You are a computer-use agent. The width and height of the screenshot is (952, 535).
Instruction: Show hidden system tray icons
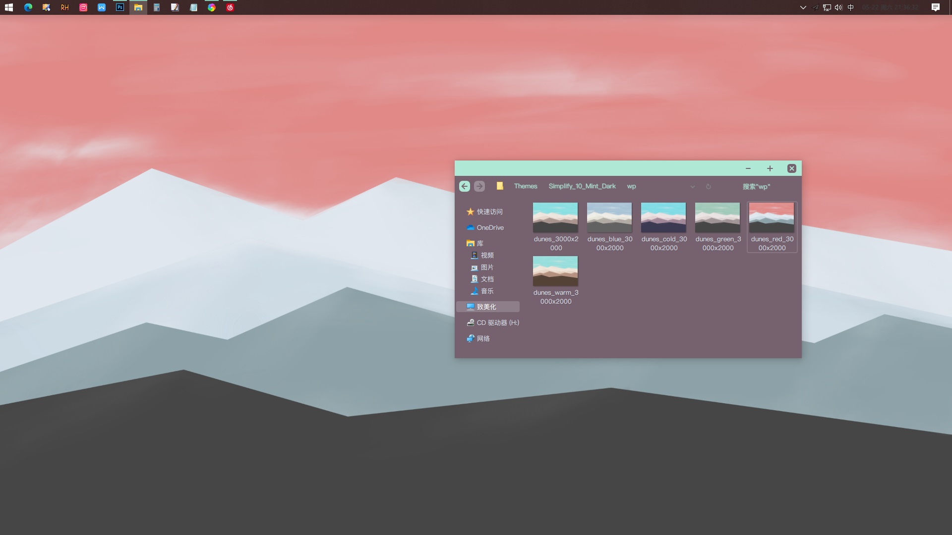803,7
